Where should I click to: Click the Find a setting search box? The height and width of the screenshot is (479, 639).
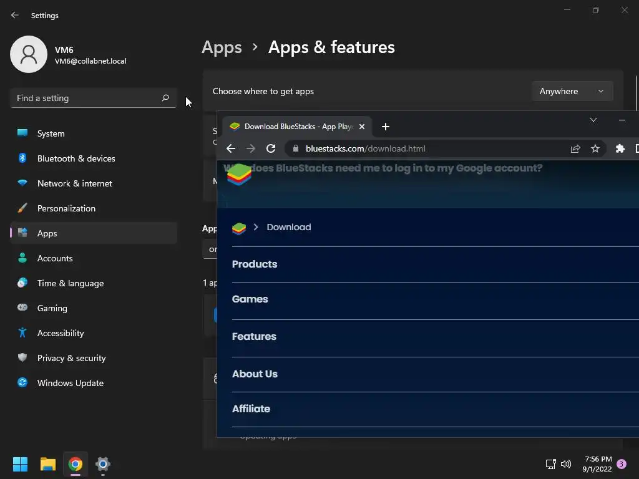(x=94, y=98)
